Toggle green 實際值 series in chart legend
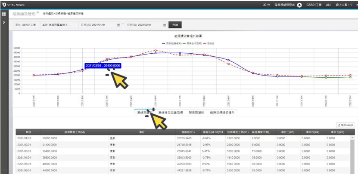The height and width of the screenshot is (174, 358). click(x=191, y=43)
